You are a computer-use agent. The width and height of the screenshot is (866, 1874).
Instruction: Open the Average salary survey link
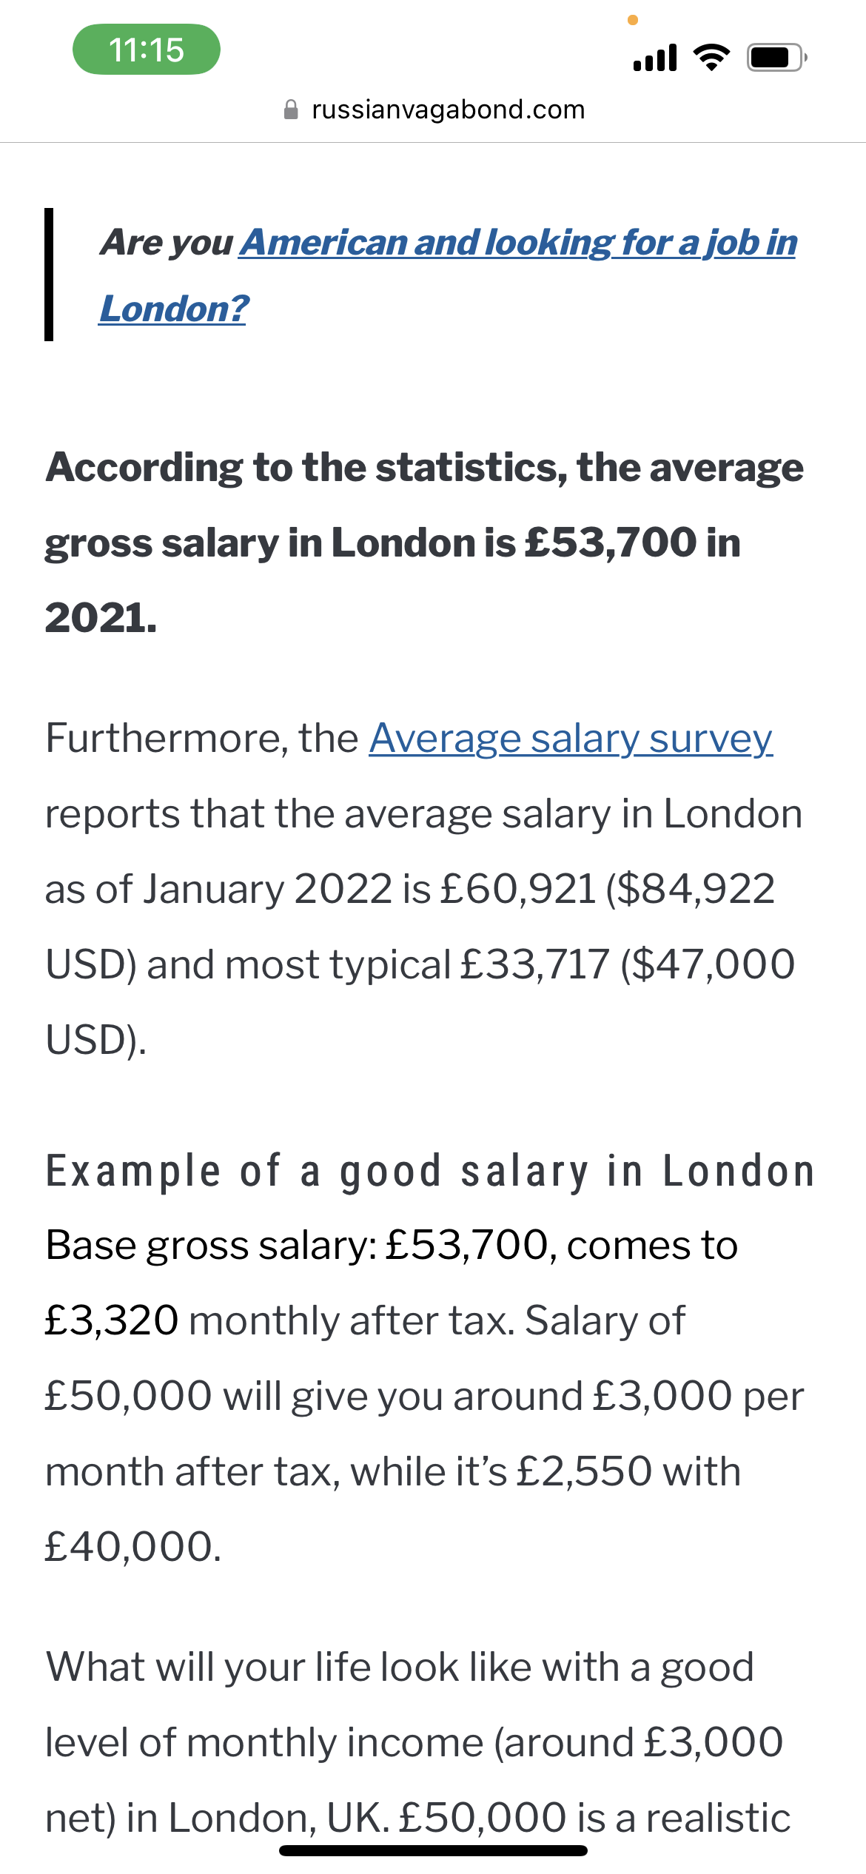(x=571, y=739)
